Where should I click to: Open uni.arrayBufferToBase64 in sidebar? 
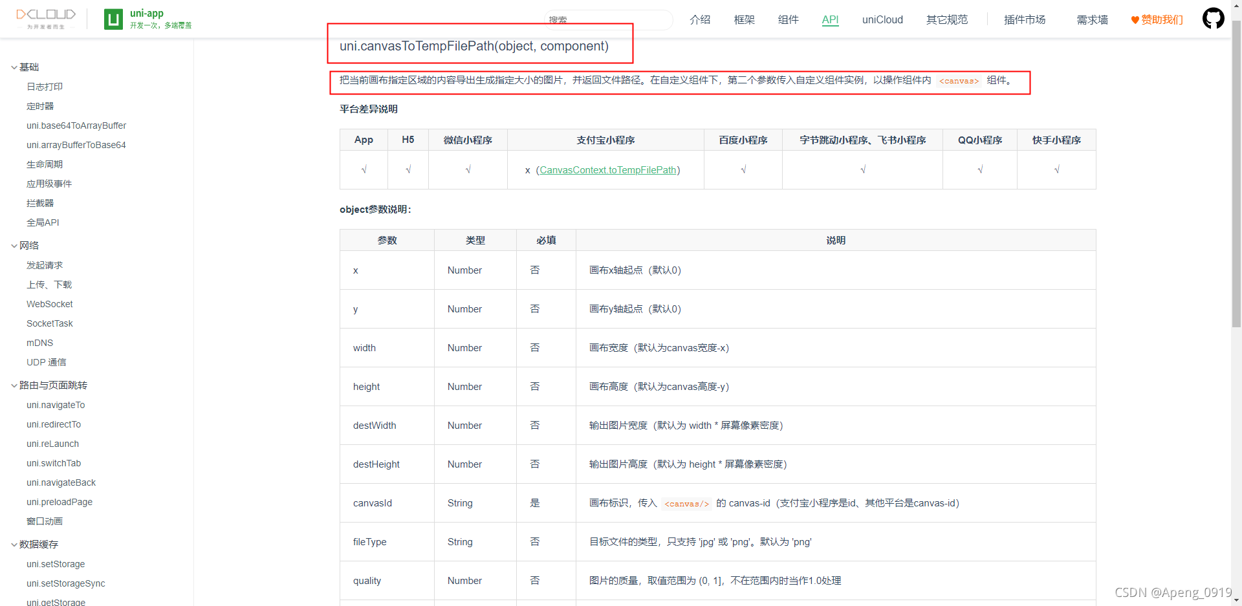(x=76, y=145)
